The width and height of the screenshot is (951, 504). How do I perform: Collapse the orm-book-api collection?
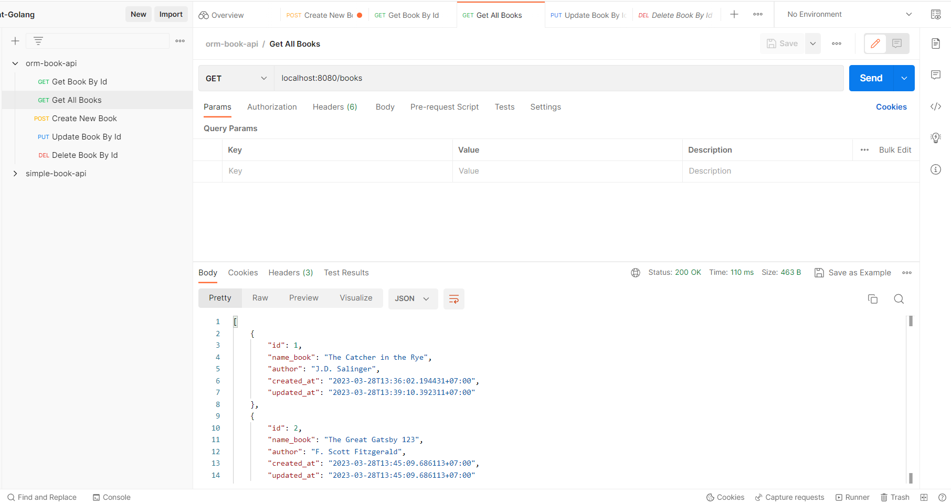tap(15, 63)
